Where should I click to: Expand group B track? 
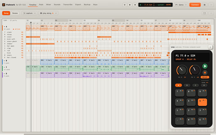pos(4,60)
